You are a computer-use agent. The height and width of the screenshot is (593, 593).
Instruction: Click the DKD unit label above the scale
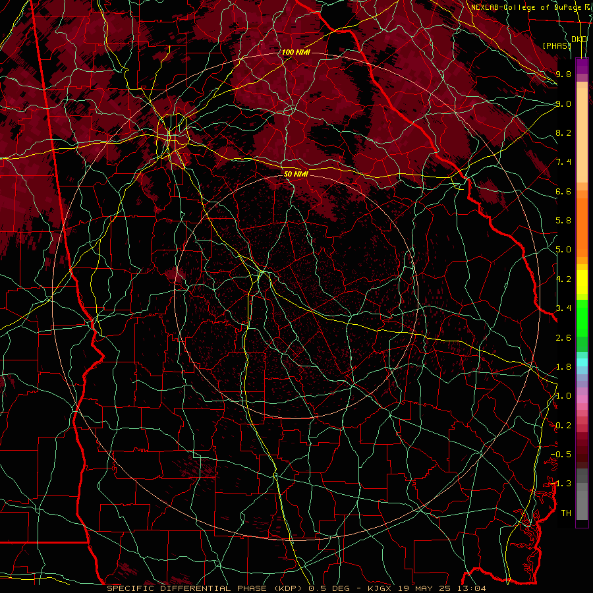579,40
